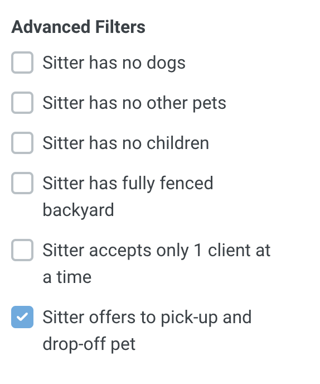This screenshot has height=384, width=320.
Task: Uncheck the pick-up and drop-off pet checkbox
Action: tap(22, 317)
